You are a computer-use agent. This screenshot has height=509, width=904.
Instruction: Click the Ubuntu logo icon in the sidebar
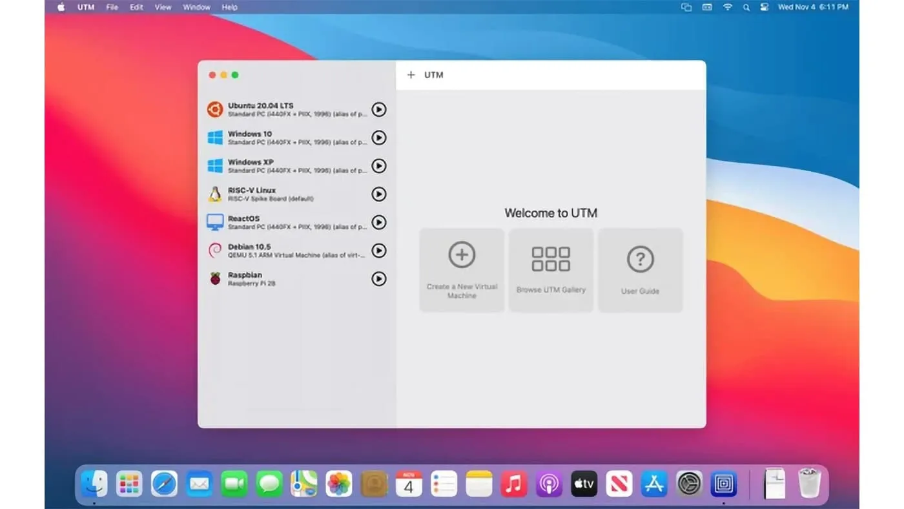[216, 109]
